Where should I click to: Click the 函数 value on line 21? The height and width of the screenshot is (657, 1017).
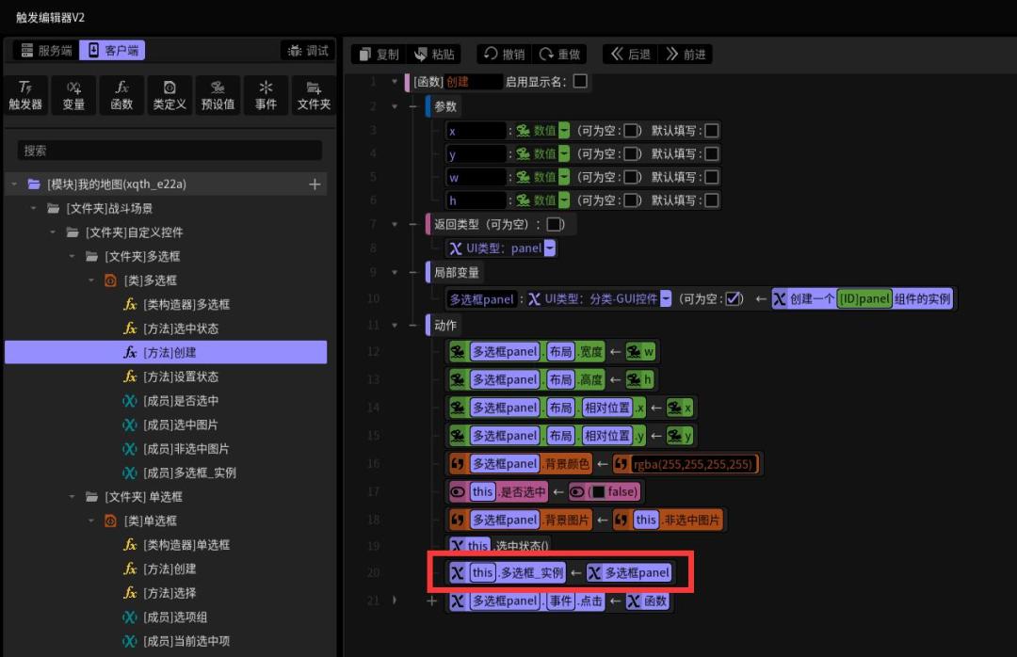point(648,601)
